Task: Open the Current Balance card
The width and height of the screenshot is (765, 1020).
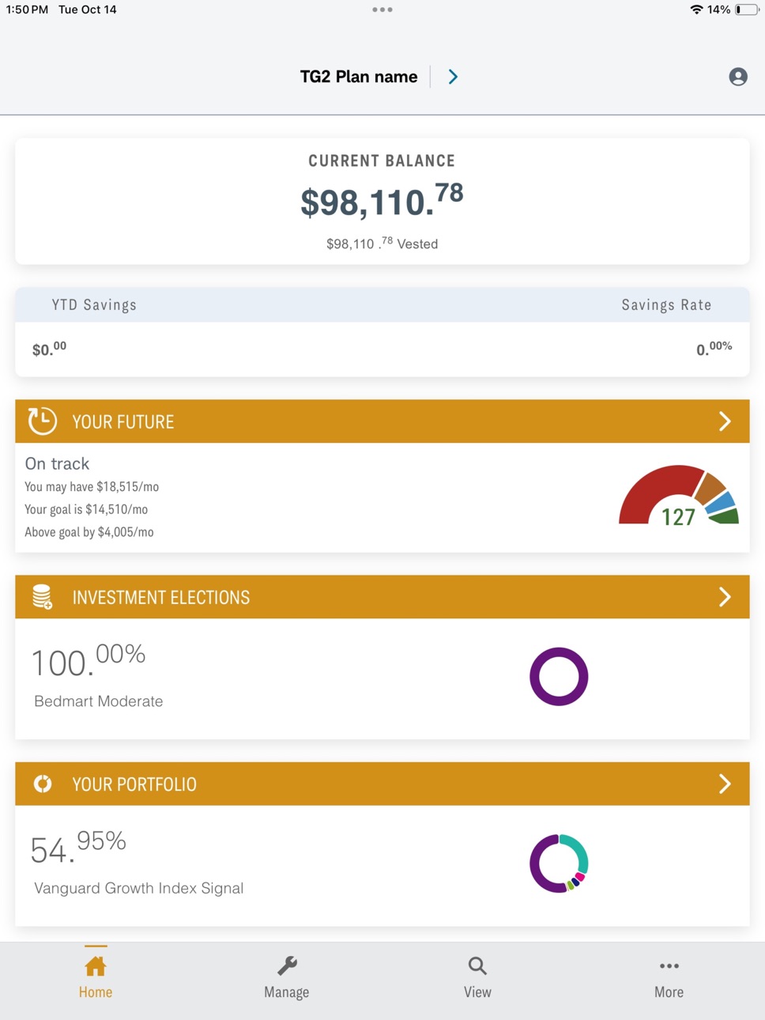Action: (x=382, y=202)
